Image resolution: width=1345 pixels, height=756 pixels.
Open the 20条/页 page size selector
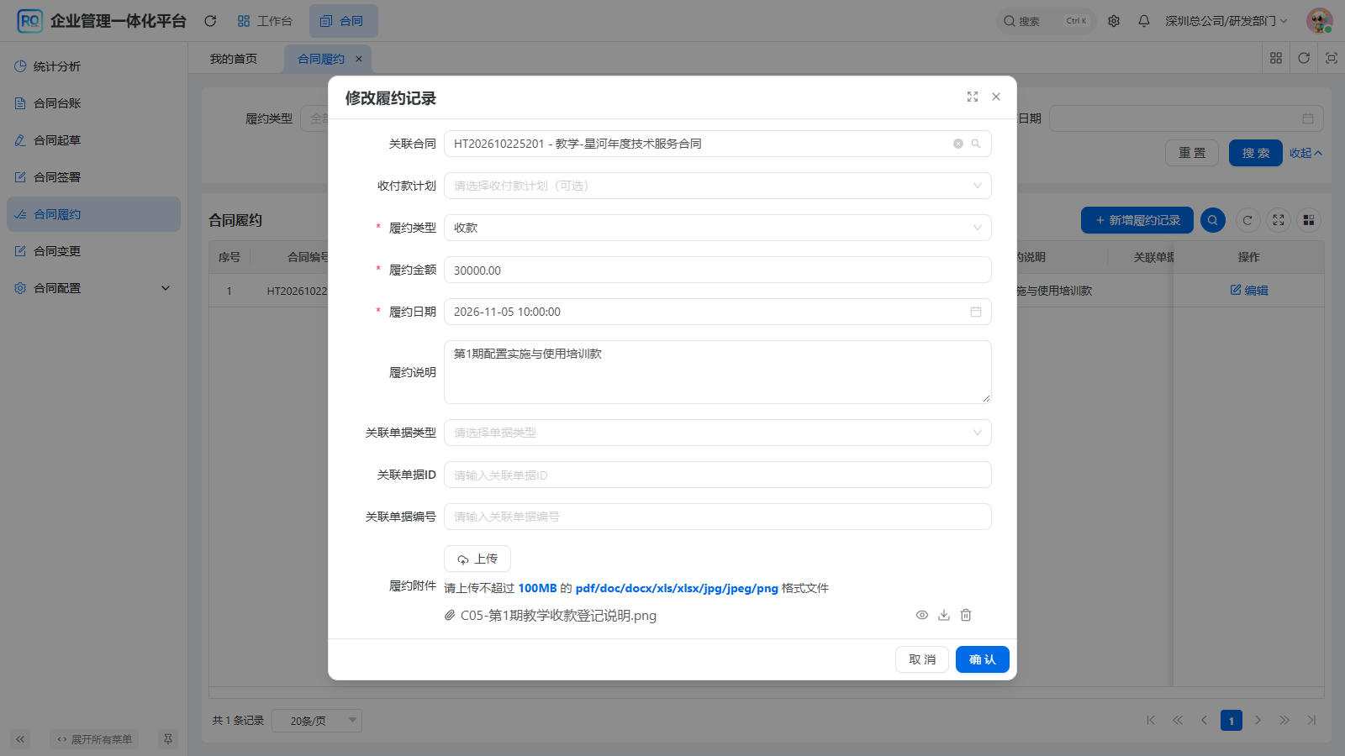(x=317, y=721)
